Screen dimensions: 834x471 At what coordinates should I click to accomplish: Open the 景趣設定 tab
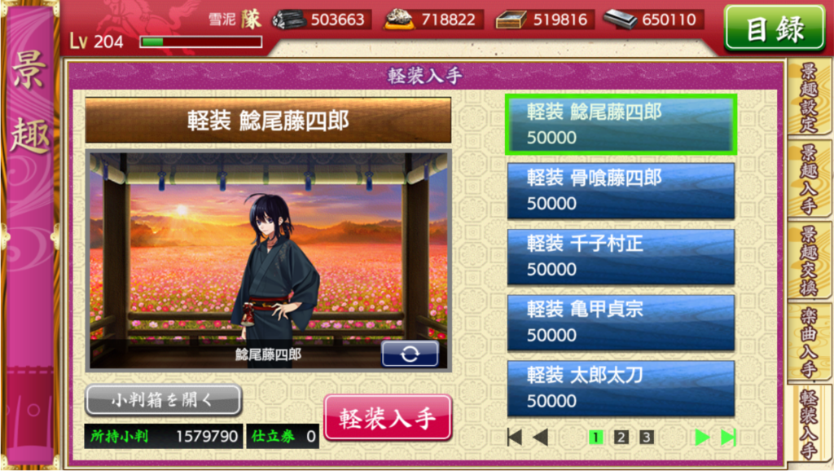[x=809, y=98]
